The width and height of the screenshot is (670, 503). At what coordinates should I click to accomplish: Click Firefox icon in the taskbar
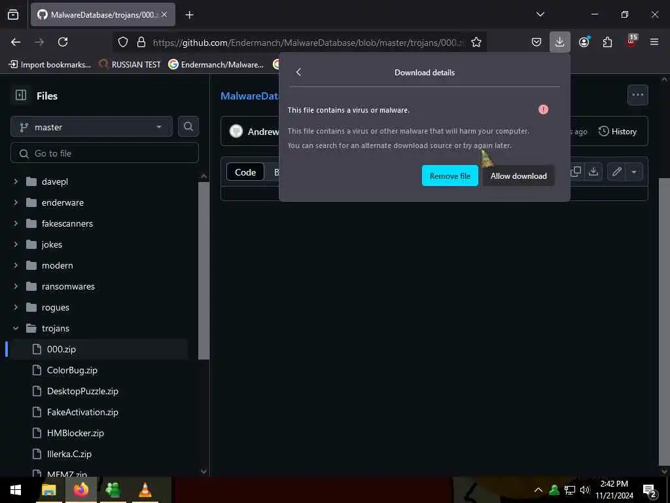click(80, 490)
